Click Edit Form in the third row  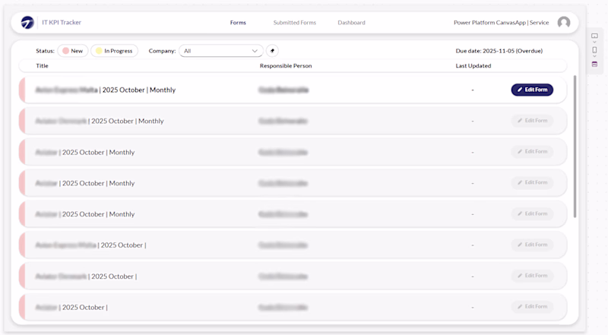click(x=532, y=152)
